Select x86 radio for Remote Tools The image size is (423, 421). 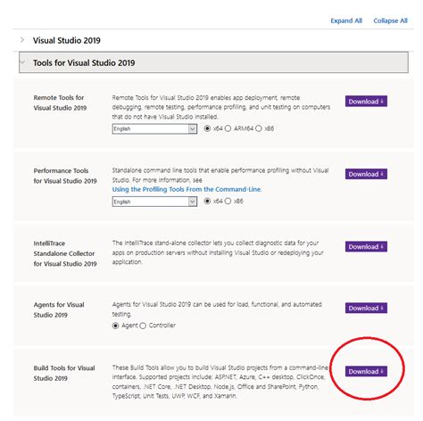click(x=259, y=128)
